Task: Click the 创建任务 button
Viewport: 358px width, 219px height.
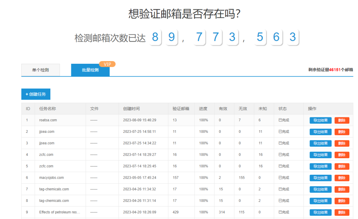Action: 36,94
